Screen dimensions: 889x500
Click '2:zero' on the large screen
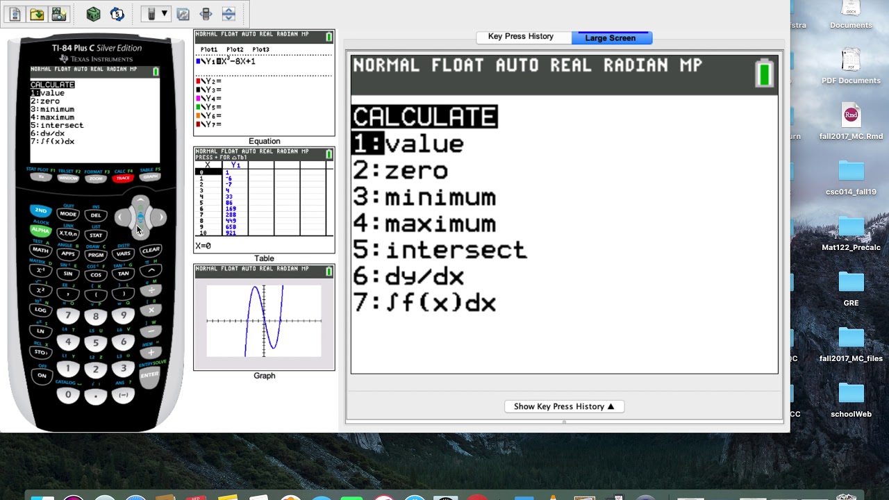401,171
